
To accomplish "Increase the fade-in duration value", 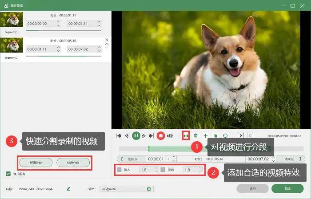I will point(156,168).
